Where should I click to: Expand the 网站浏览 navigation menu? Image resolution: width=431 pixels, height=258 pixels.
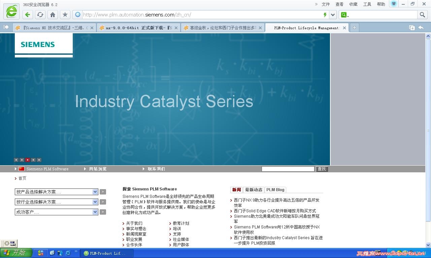tap(95, 169)
